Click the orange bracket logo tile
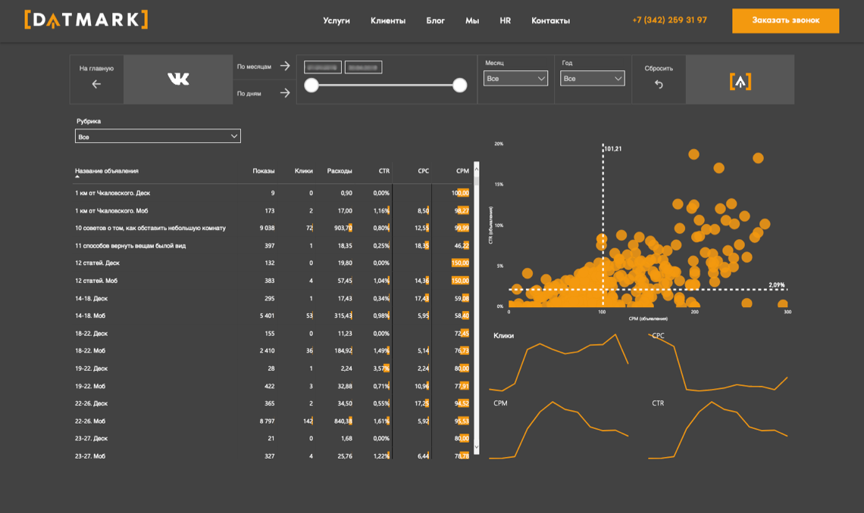864x513 pixels. (x=740, y=80)
